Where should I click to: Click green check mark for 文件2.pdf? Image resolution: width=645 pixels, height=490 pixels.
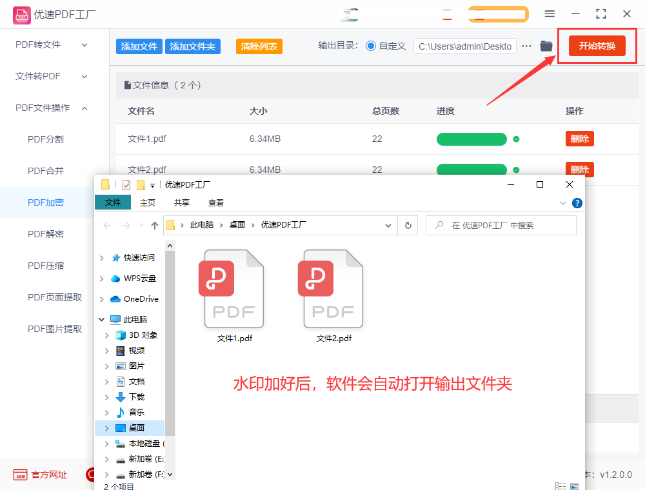(516, 170)
